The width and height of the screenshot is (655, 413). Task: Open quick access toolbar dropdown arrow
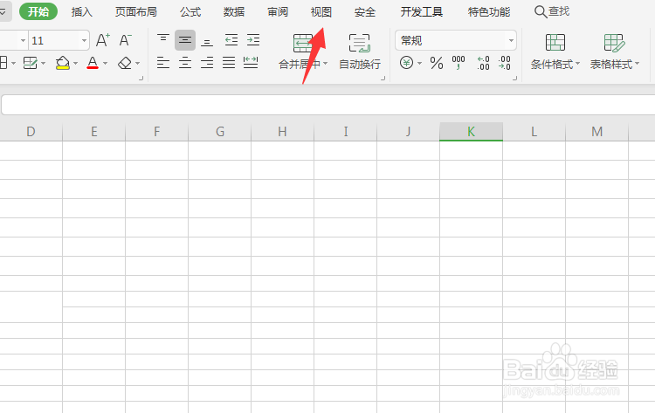tap(3, 11)
